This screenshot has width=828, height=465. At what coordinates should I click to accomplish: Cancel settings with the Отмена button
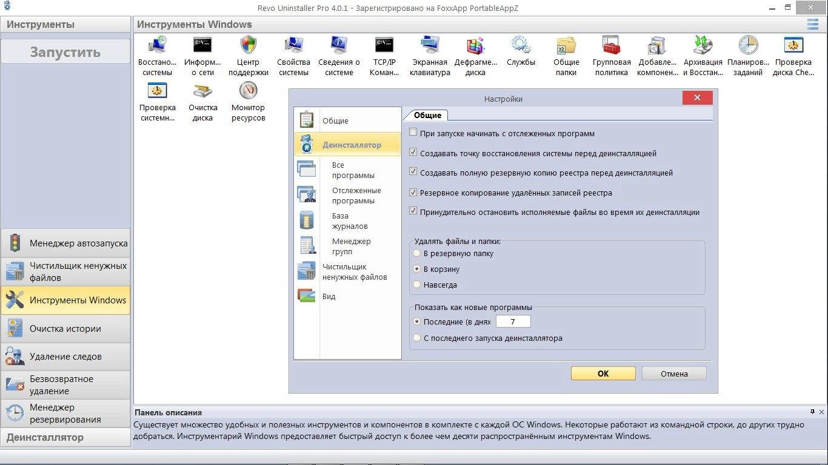point(674,374)
